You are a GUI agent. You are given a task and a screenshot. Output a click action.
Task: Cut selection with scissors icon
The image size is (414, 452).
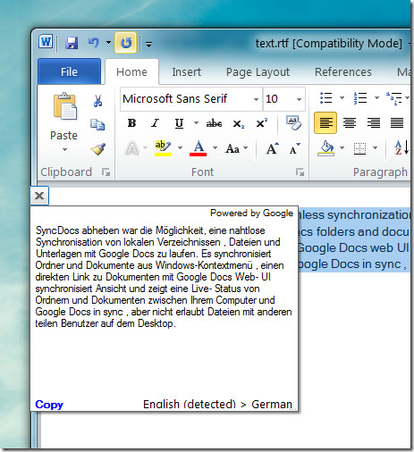click(x=97, y=101)
